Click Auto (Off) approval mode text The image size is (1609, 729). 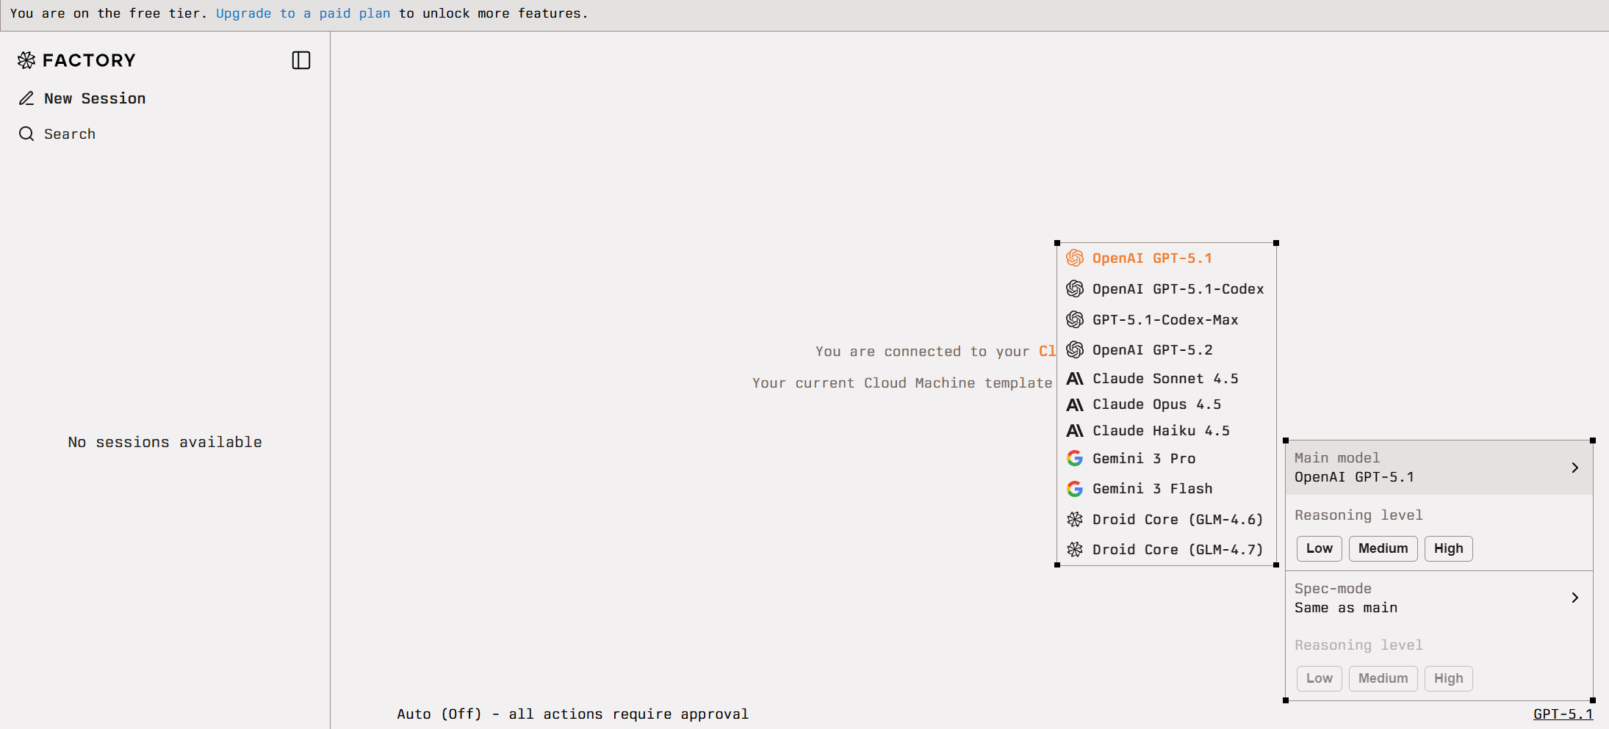[572, 714]
